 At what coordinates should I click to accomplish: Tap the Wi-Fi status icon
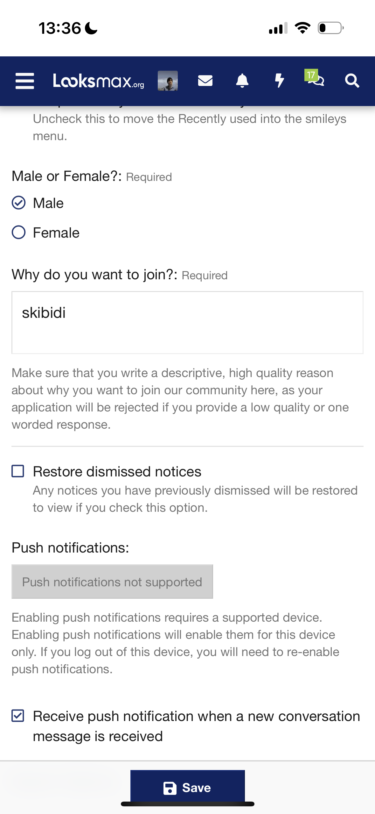[x=302, y=28]
